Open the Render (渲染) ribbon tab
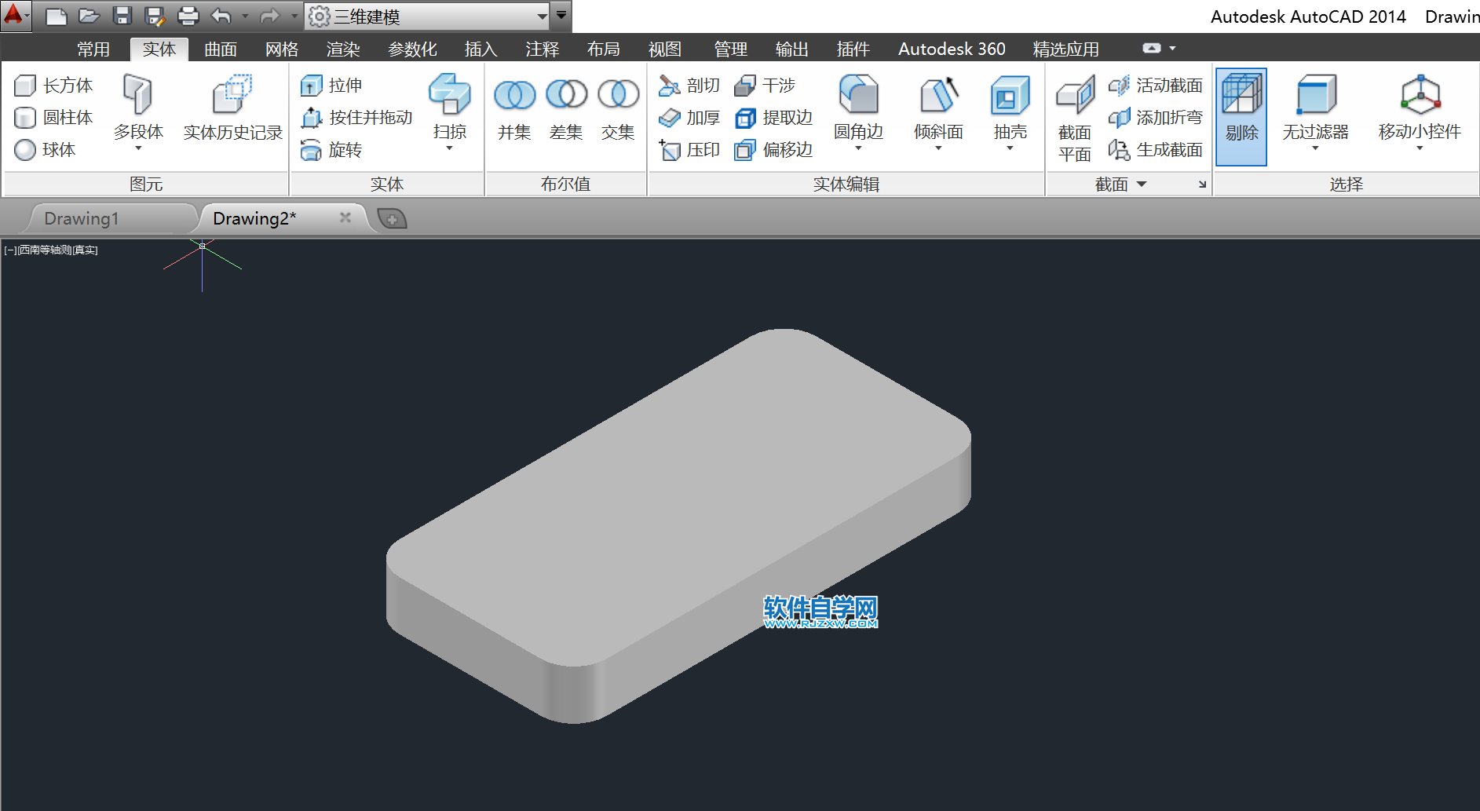1480x811 pixels. [x=343, y=49]
